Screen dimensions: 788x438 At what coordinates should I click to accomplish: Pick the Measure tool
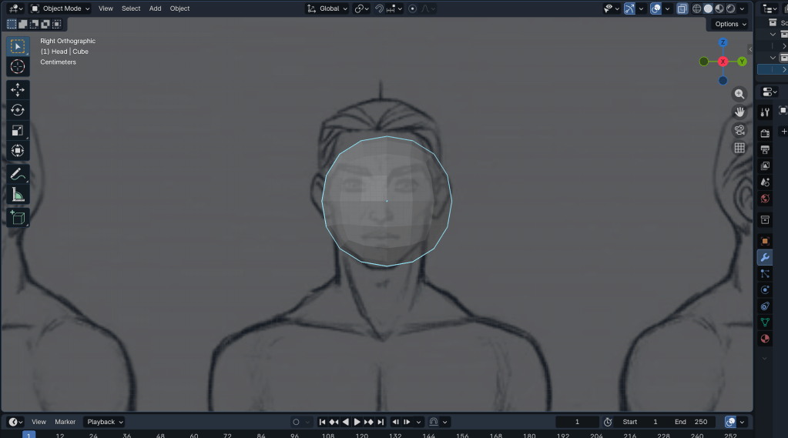pyautogui.click(x=18, y=195)
